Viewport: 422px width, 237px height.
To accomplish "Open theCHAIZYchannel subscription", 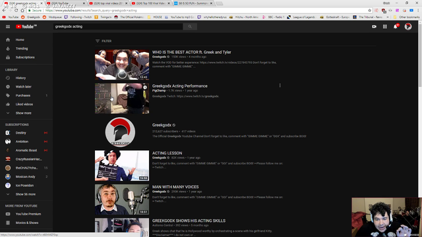I will (x=26, y=168).
